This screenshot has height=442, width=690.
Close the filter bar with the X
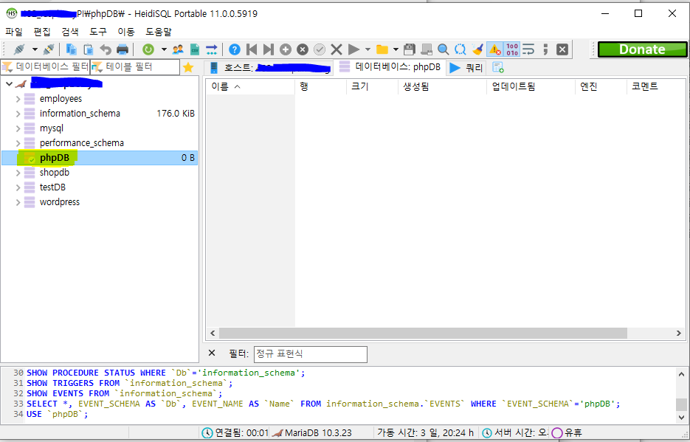212,353
